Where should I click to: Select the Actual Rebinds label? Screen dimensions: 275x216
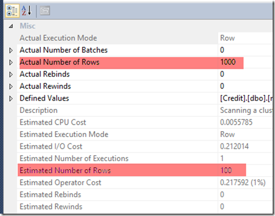click(44, 74)
